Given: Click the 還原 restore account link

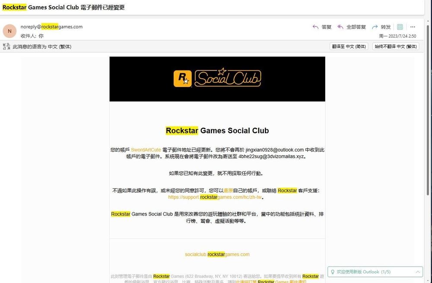Looking at the screenshot, I should (x=228, y=190).
